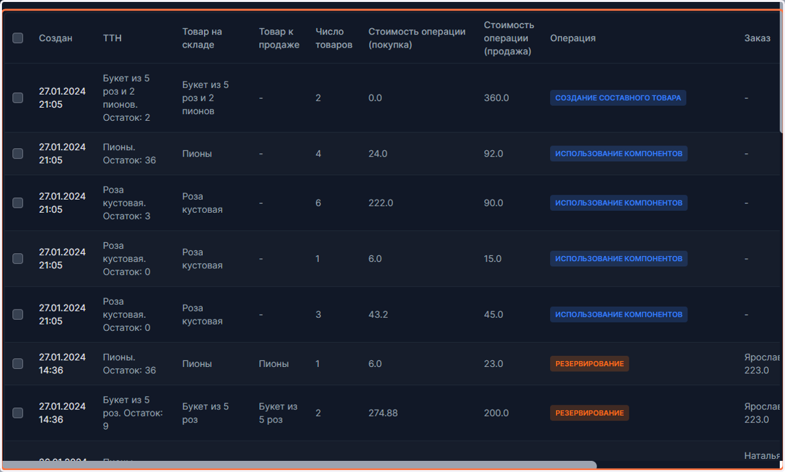Click item count 6 in Роза кустовая row
The height and width of the screenshot is (472, 785).
[x=319, y=203]
